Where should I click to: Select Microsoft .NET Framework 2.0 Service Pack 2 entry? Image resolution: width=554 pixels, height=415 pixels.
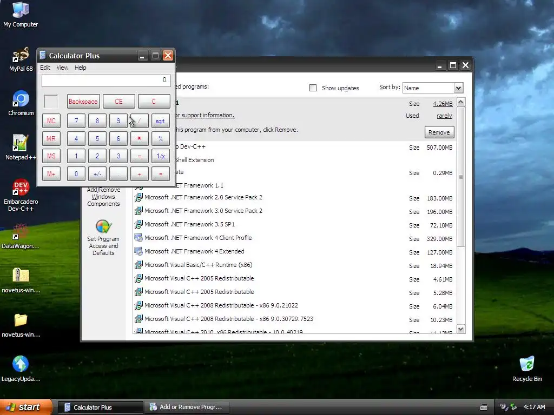click(x=295, y=198)
